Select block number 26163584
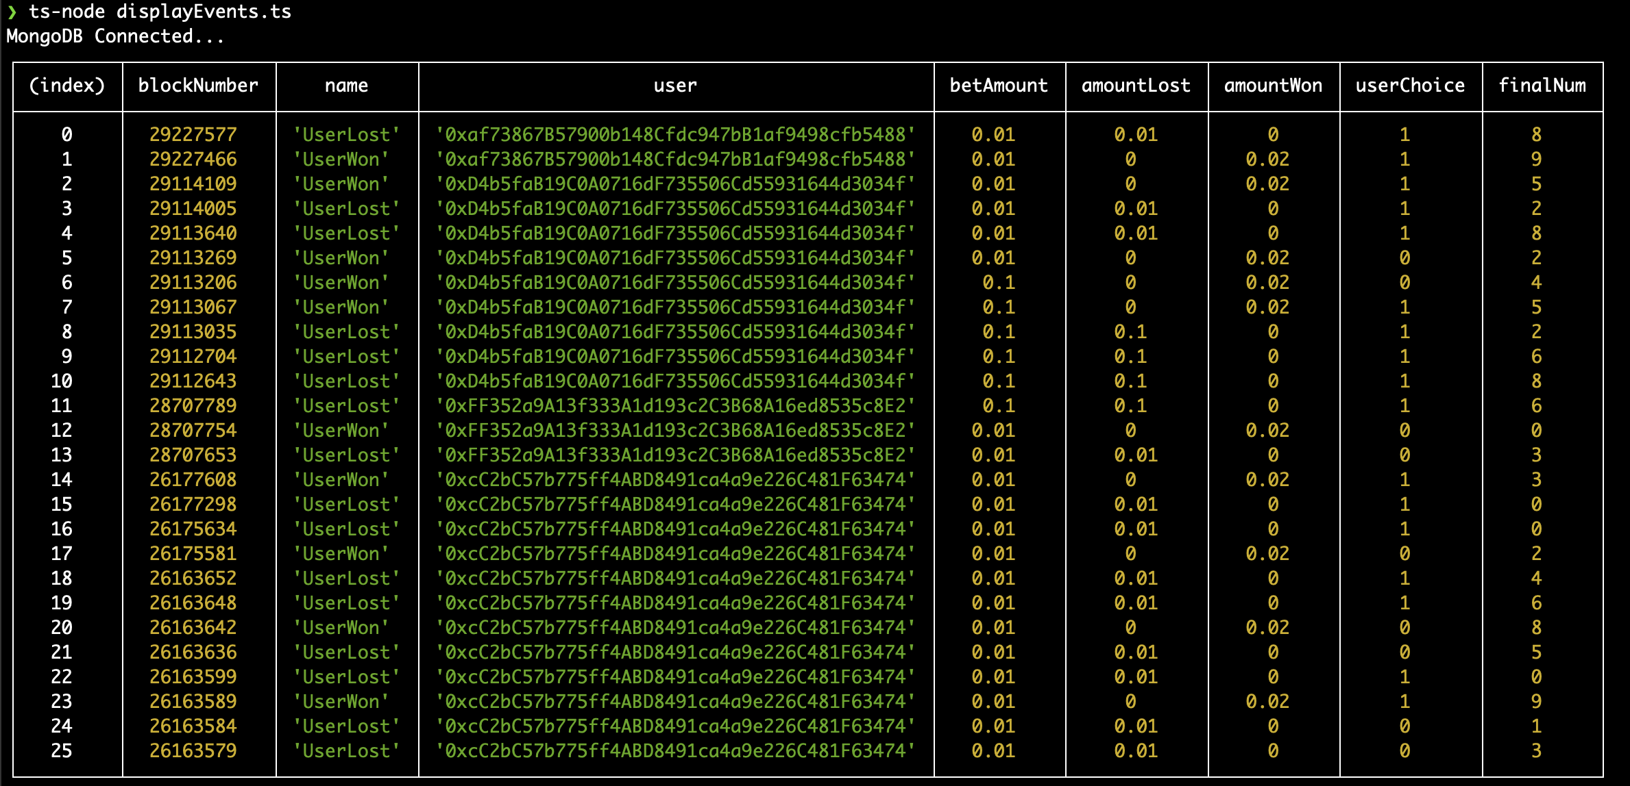 point(193,726)
